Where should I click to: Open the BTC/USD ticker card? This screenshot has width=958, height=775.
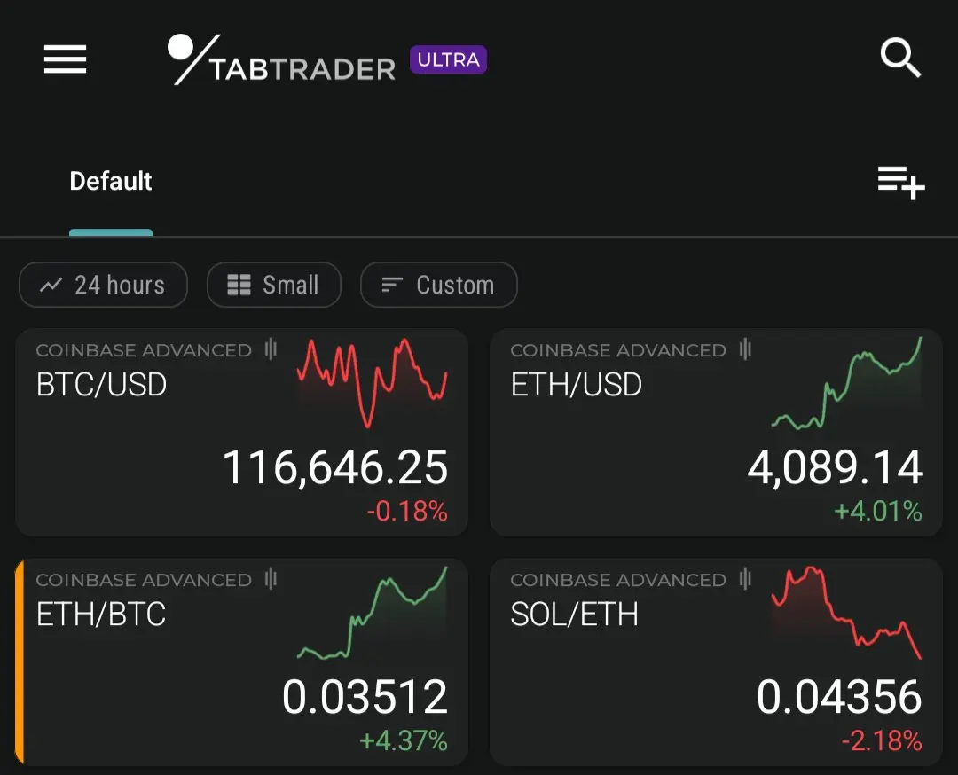point(242,433)
